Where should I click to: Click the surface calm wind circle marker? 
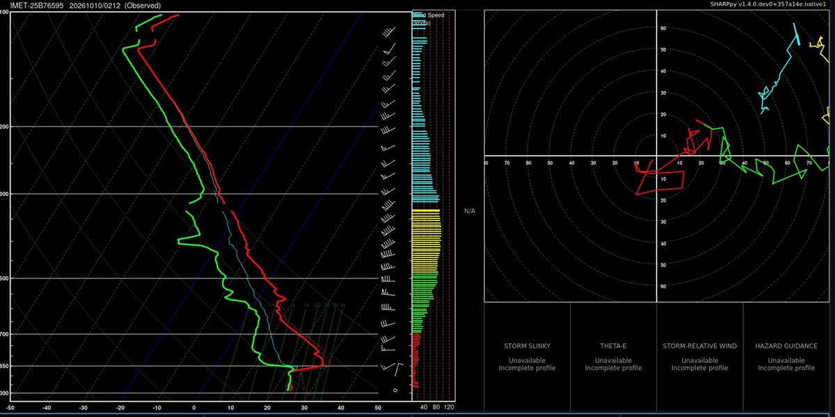(x=395, y=391)
